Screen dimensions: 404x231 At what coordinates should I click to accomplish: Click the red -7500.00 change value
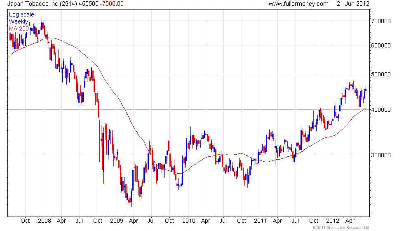click(x=112, y=4)
